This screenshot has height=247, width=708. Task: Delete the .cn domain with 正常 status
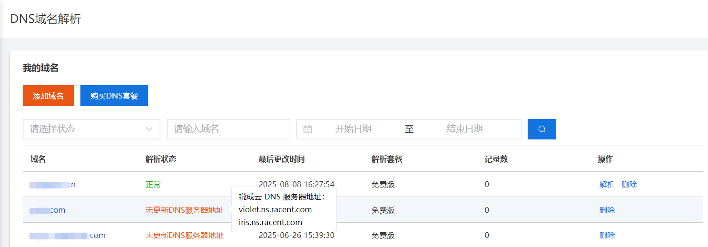[x=629, y=185]
